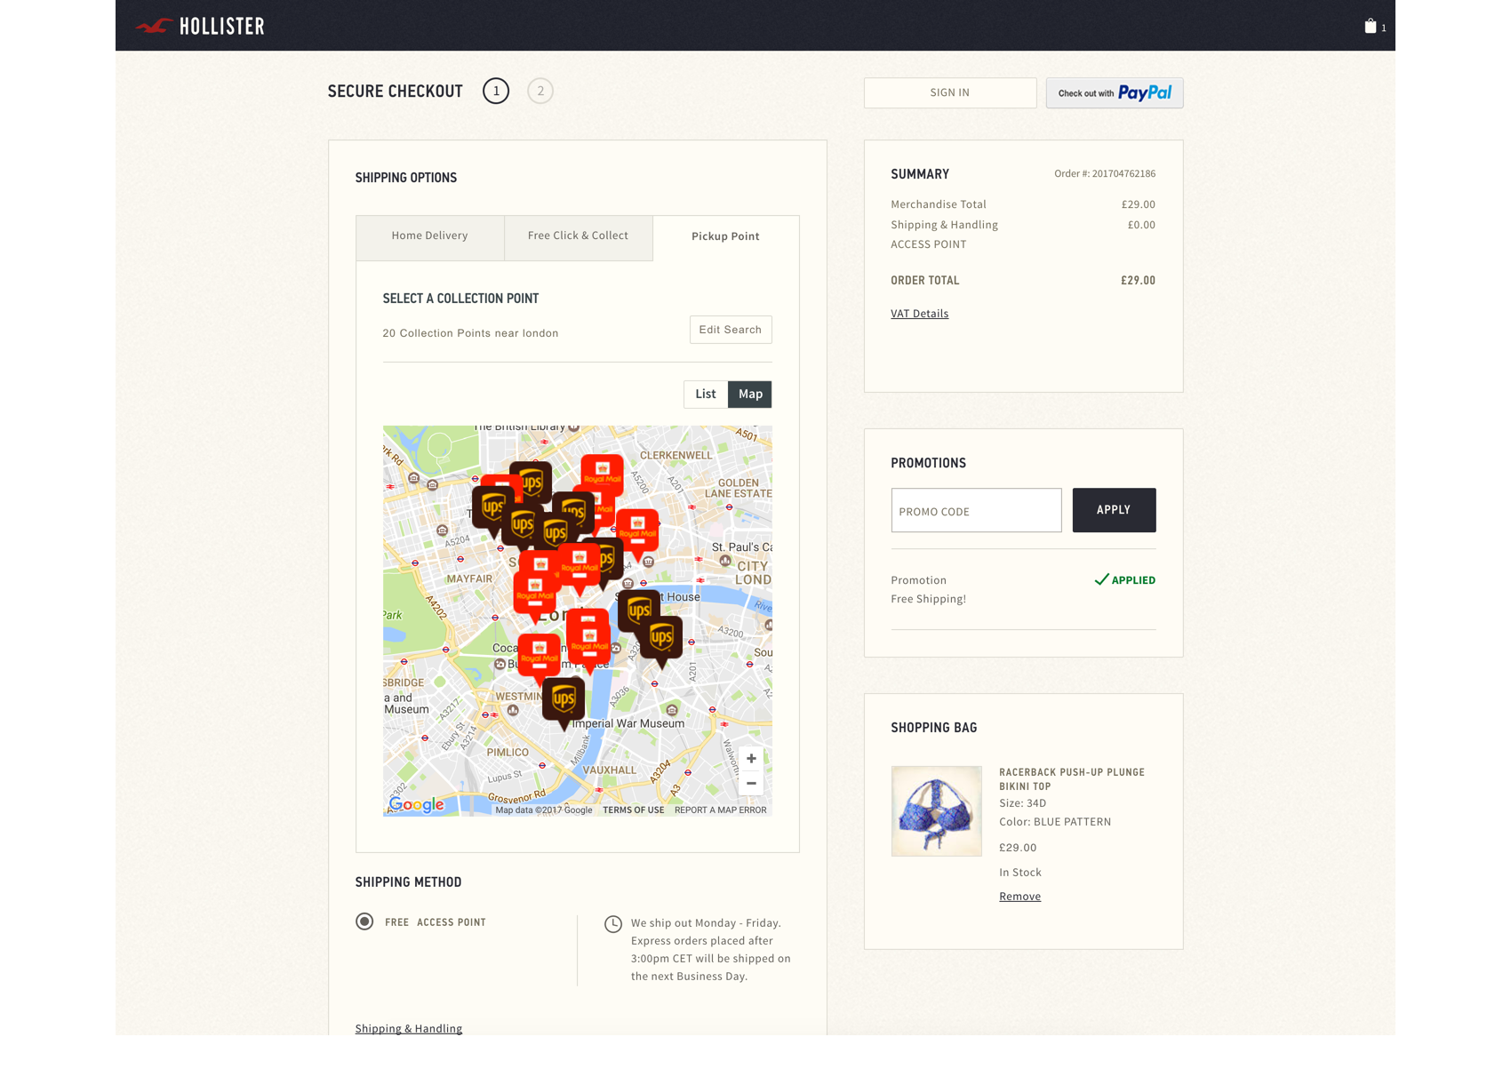Click the Order # 201704762186 text

[1105, 174]
